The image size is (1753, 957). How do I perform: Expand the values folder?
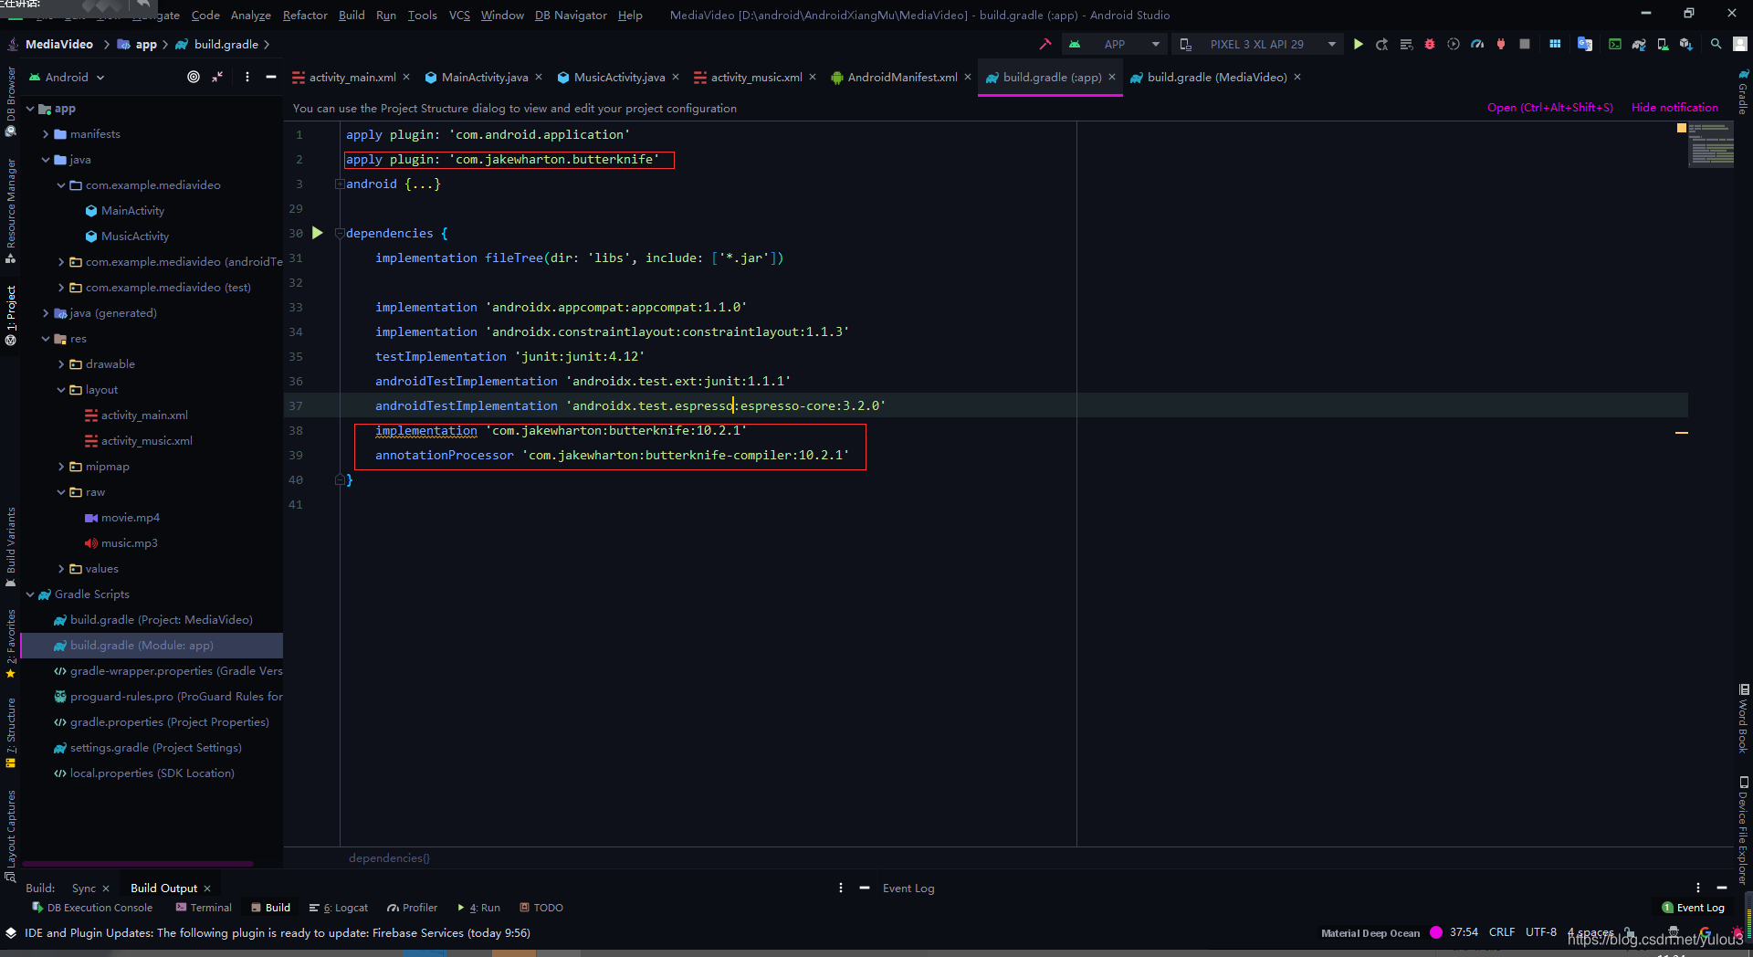click(x=61, y=569)
